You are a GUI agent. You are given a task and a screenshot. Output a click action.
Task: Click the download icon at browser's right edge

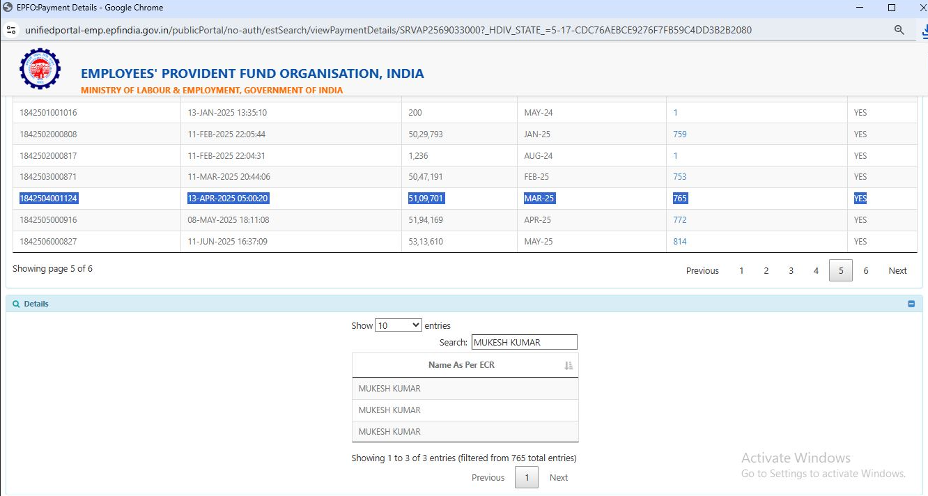click(924, 30)
